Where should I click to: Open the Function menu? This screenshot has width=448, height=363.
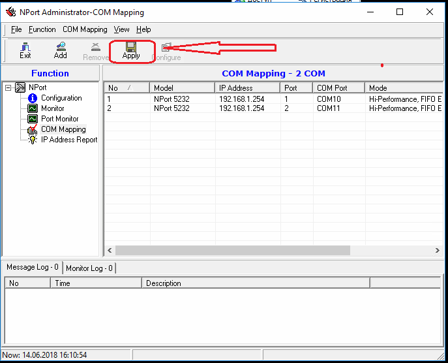tap(42, 29)
